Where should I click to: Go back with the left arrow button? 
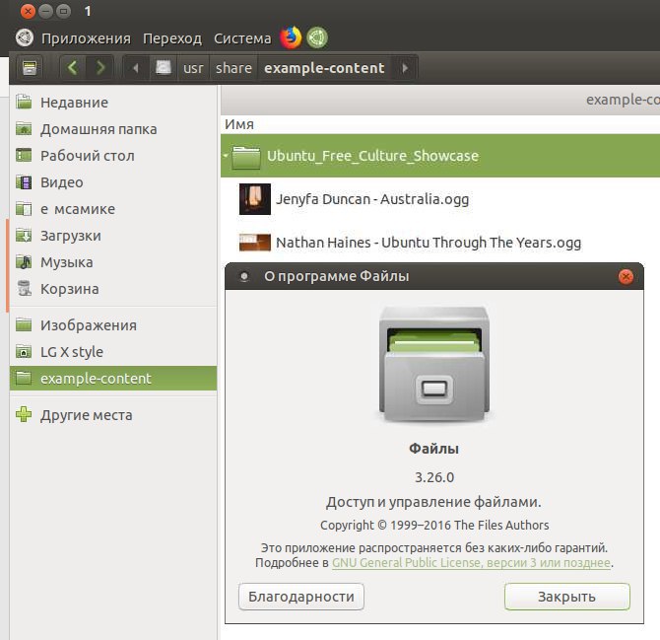73,67
